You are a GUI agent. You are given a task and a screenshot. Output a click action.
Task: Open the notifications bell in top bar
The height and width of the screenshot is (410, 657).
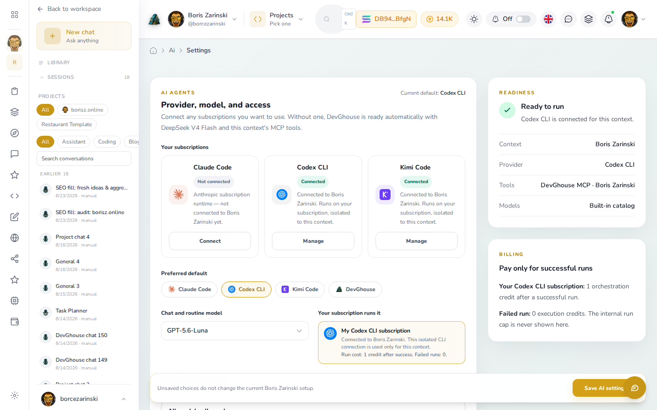coord(609,19)
